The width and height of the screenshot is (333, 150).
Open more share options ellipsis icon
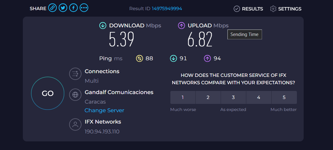click(84, 8)
